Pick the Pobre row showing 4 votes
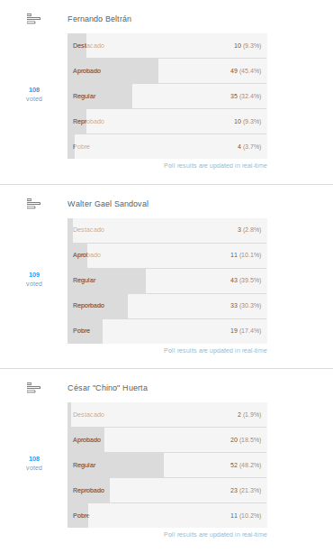Viewport: 333px width, 553px height. [167, 147]
